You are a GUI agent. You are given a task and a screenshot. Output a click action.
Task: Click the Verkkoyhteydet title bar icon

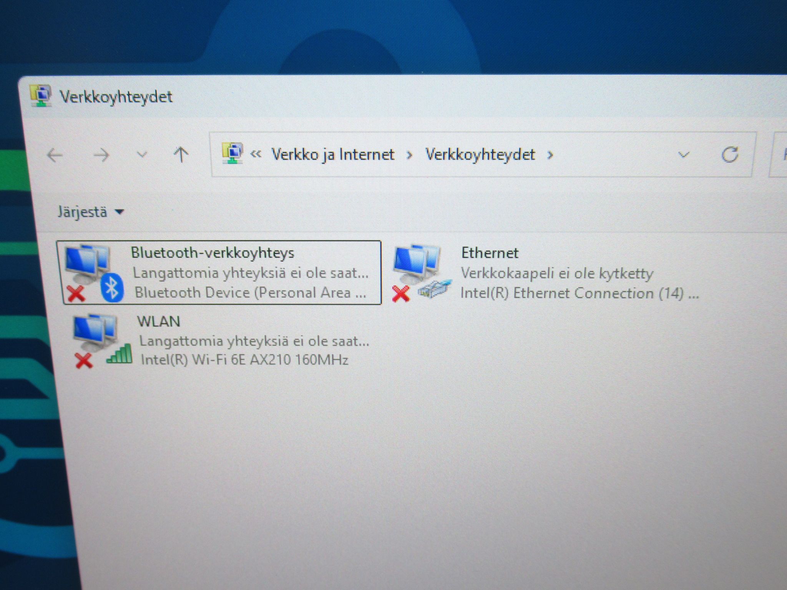(41, 96)
